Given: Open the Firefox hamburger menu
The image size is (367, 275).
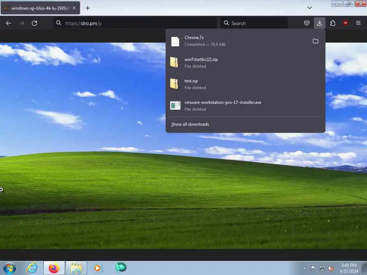Looking at the screenshot, I should [358, 23].
